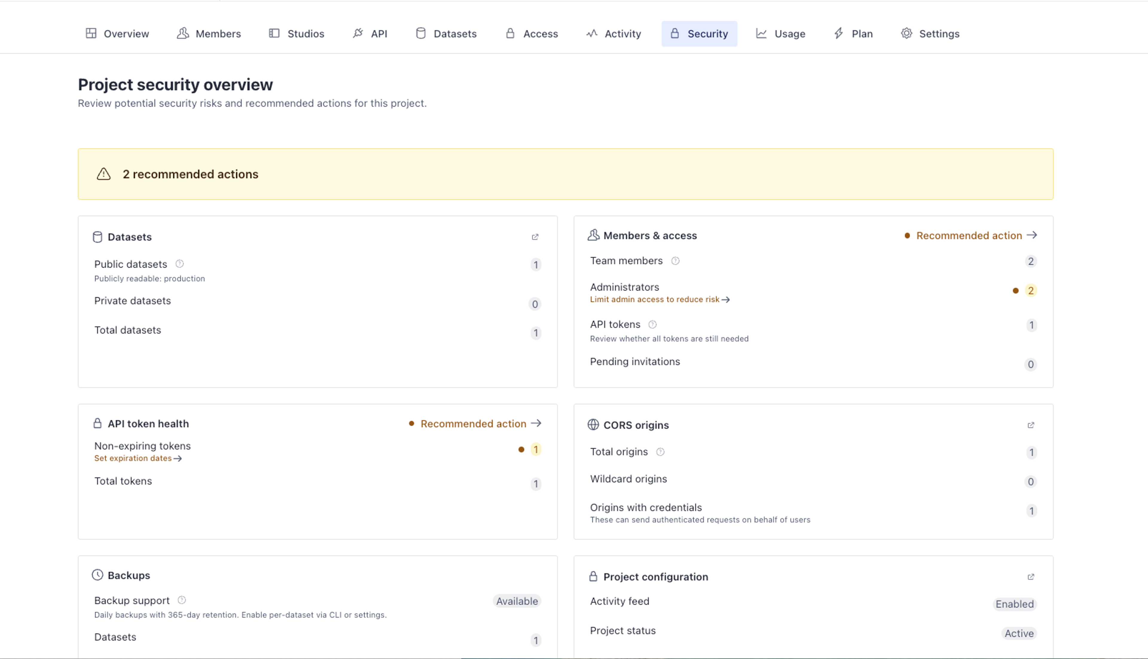Select the Security tab
The height and width of the screenshot is (659, 1148).
coord(699,33)
